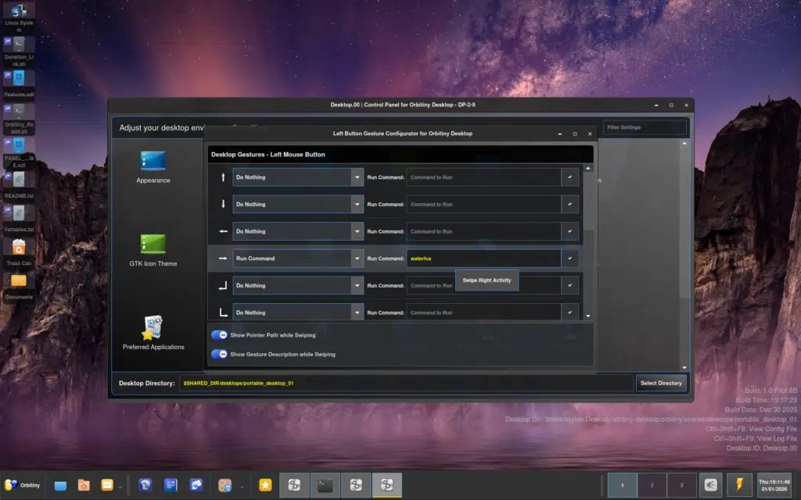The image size is (801, 500).
Task: Open the swipe left gesture action dropdown
Action: tap(357, 231)
